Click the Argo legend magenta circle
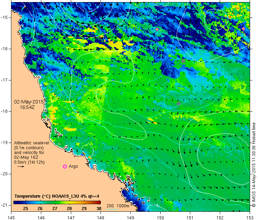 65,167
